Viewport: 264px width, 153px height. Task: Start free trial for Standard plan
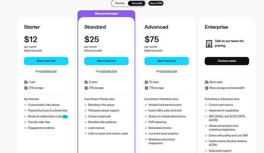pos(106,61)
